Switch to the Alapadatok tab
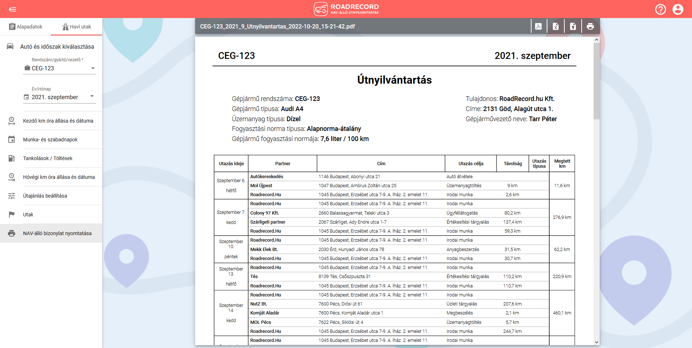 click(x=26, y=27)
